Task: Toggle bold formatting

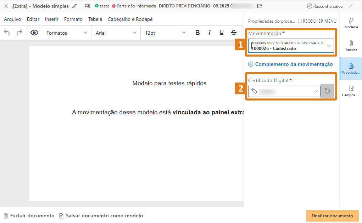Action: pos(197,33)
